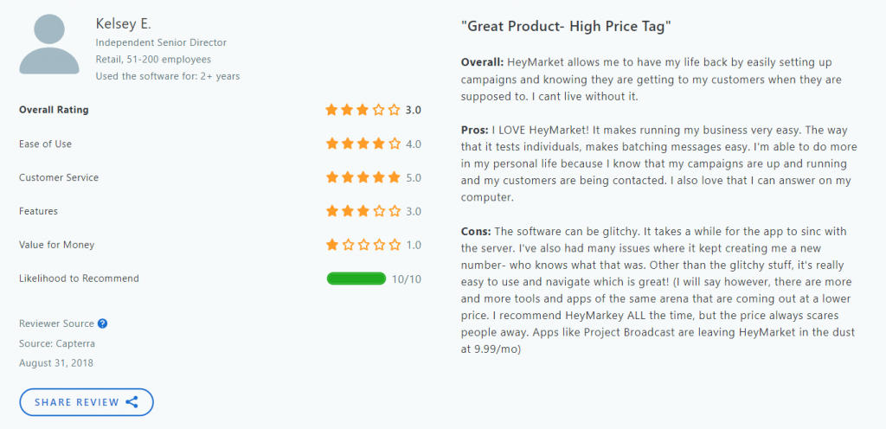The width and height of the screenshot is (886, 429).
Task: Click the share icon in Share Review button
Action: point(132,402)
